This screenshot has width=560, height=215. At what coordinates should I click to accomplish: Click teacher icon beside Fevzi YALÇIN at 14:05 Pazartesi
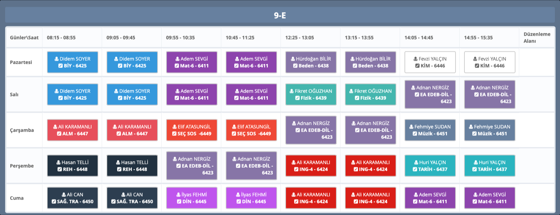(x=415, y=59)
